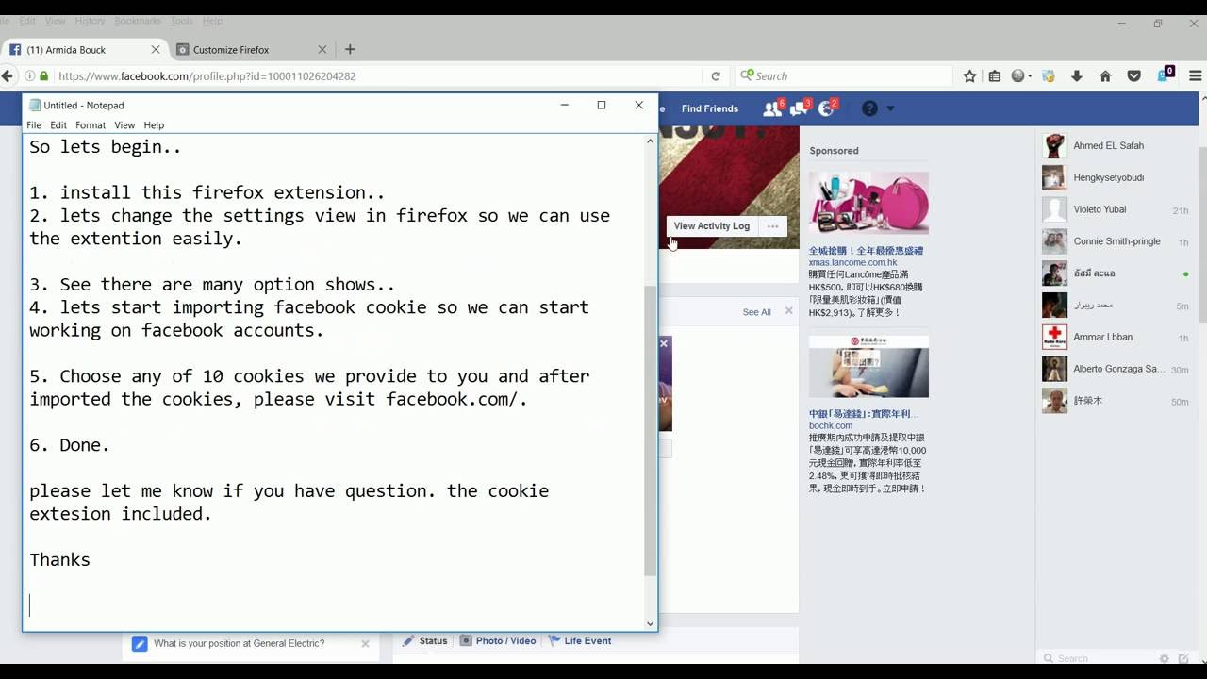Click the Notepad scrollbar down arrow
The width and height of the screenshot is (1207, 679).
tap(650, 623)
